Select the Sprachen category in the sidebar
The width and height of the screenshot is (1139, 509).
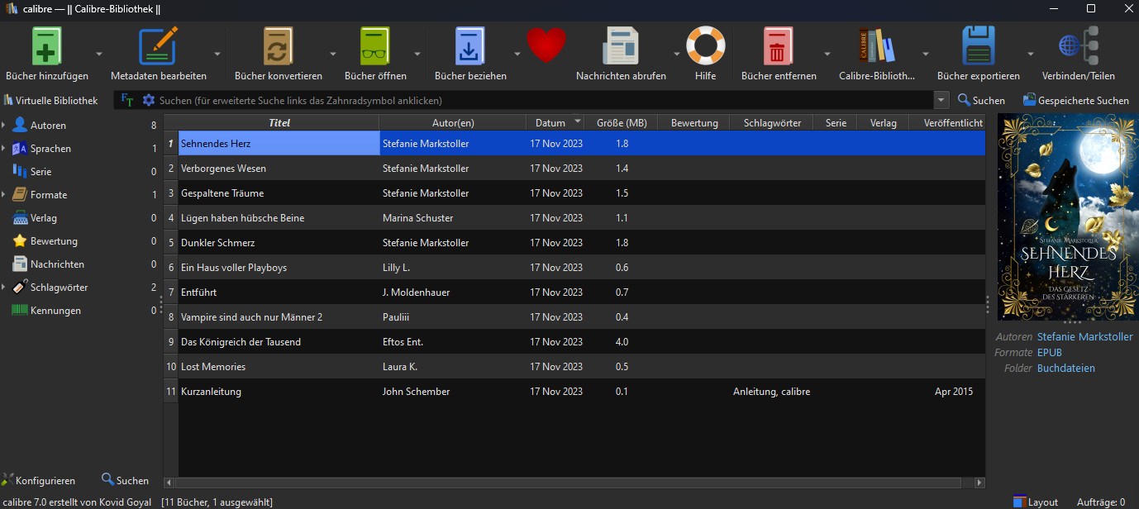(x=50, y=149)
